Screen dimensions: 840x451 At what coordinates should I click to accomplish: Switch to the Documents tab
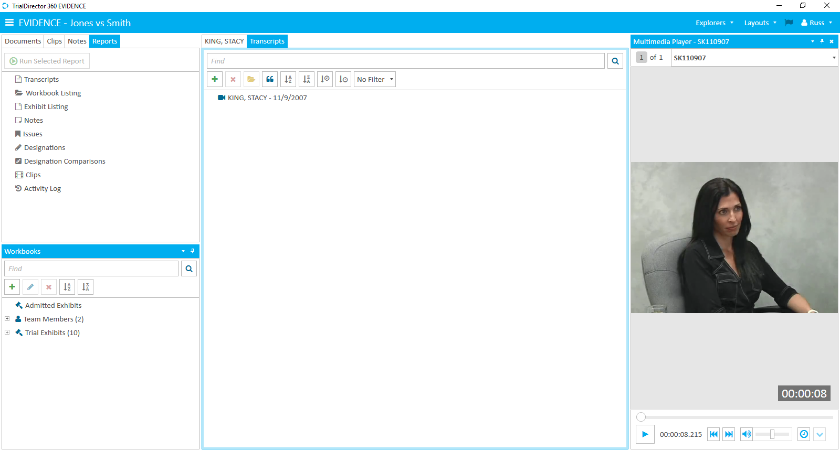23,41
